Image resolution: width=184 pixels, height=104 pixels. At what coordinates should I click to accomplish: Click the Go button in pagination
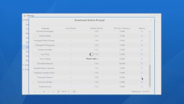pos(74,92)
